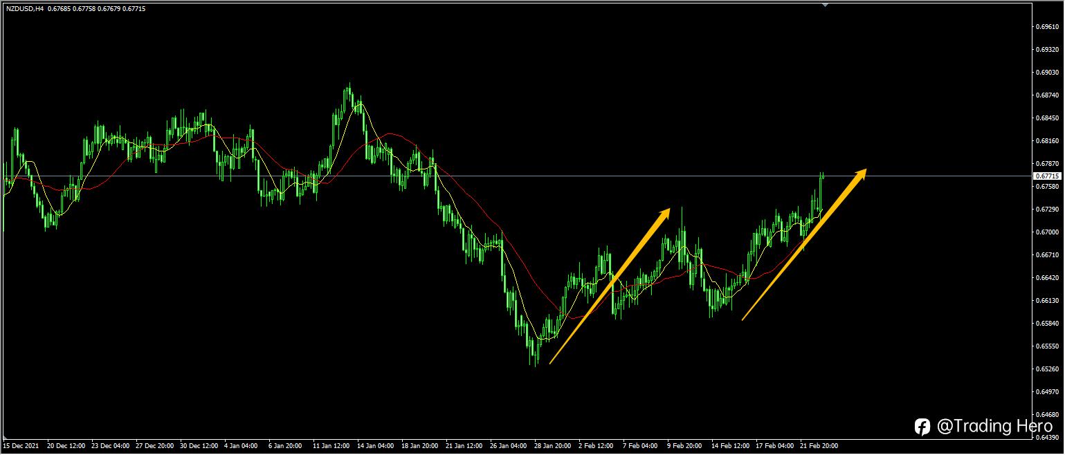This screenshot has width=1065, height=455.
Task: Click the 27 Dec 20:00 time label
Action: 154,446
